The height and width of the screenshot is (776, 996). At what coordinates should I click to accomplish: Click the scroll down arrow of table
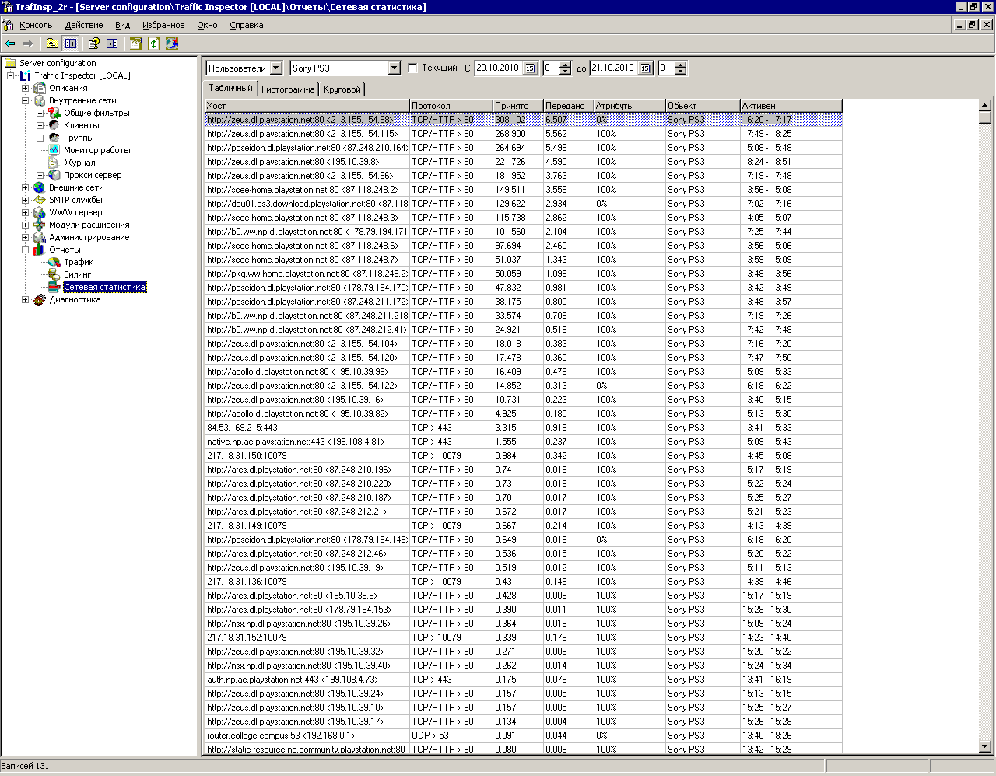pos(985,747)
